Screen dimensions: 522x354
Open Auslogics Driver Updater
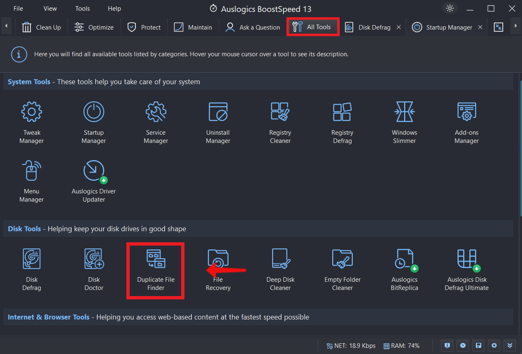[x=94, y=182]
